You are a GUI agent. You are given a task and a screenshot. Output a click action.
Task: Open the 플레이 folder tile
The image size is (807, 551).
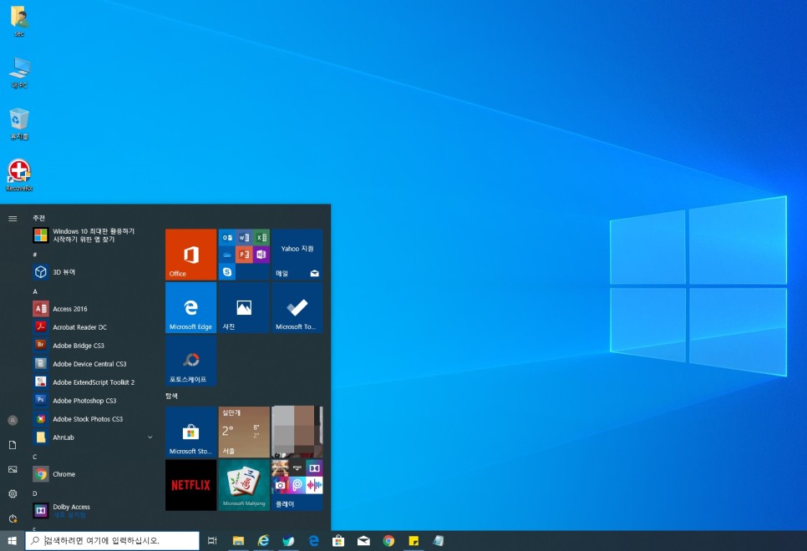[297, 485]
